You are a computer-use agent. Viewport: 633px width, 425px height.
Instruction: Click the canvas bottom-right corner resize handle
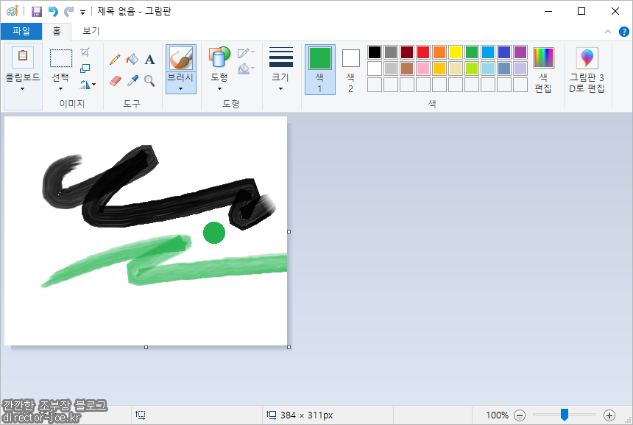point(289,347)
